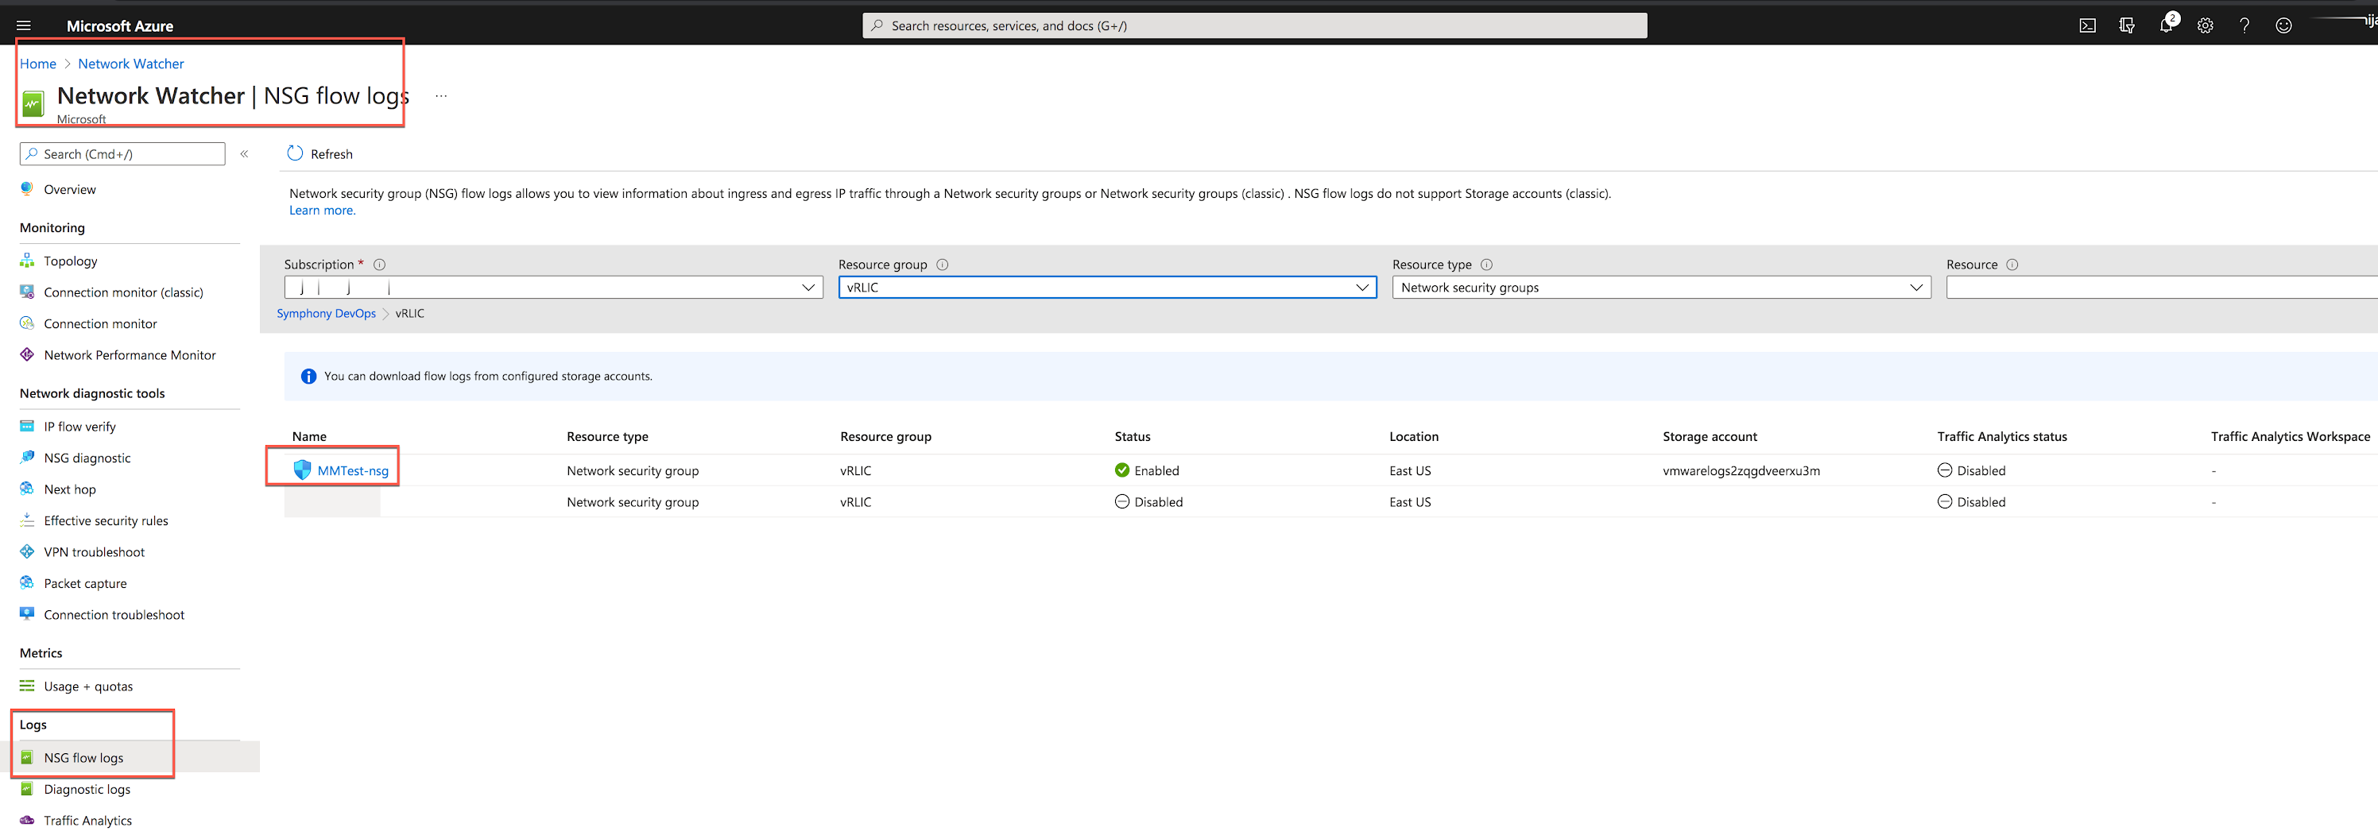2378x835 pixels.
Task: Open the MMTest-nsg flow log link
Action: pos(353,470)
